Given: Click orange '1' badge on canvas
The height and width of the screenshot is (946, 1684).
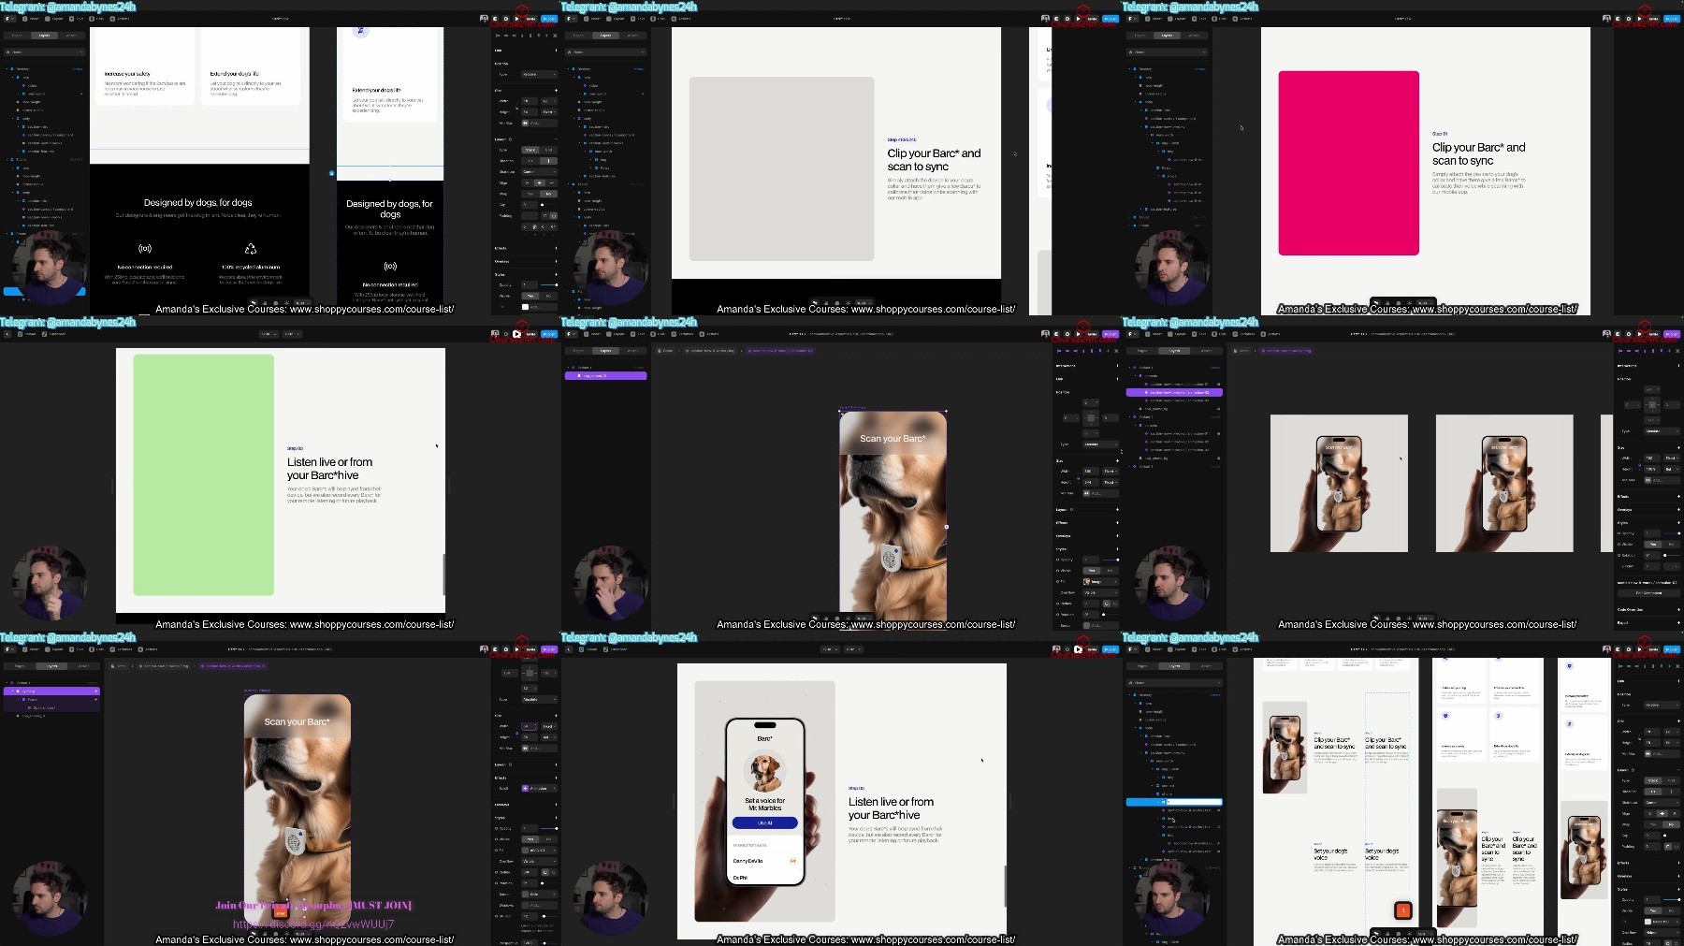Looking at the screenshot, I should [1402, 910].
